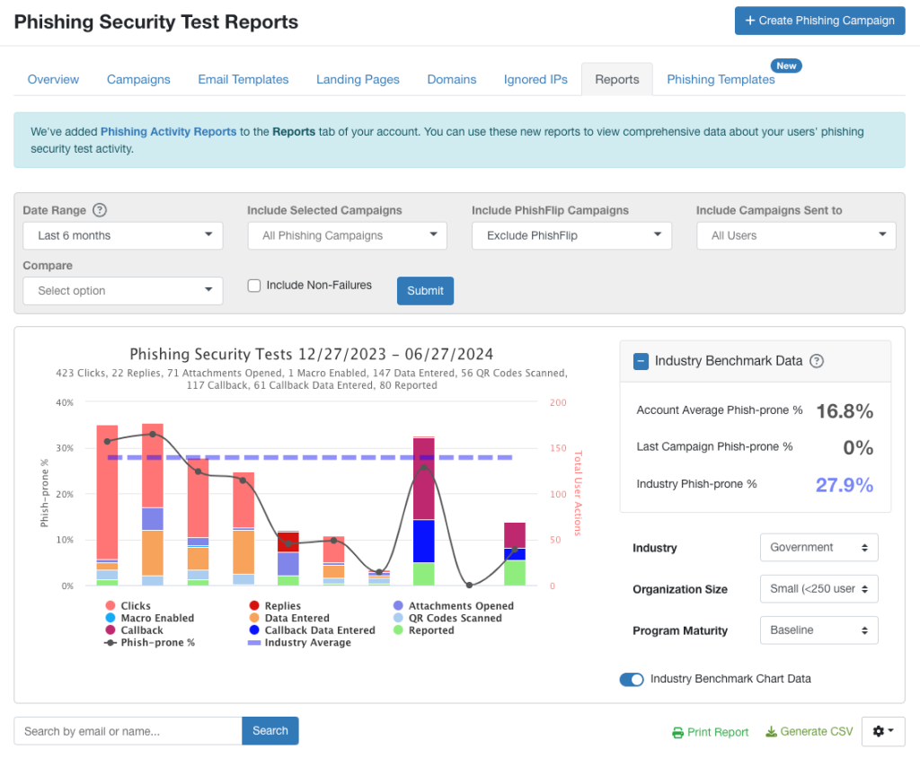
Task: Toggle the Reported legend marker
Action: tap(399, 630)
